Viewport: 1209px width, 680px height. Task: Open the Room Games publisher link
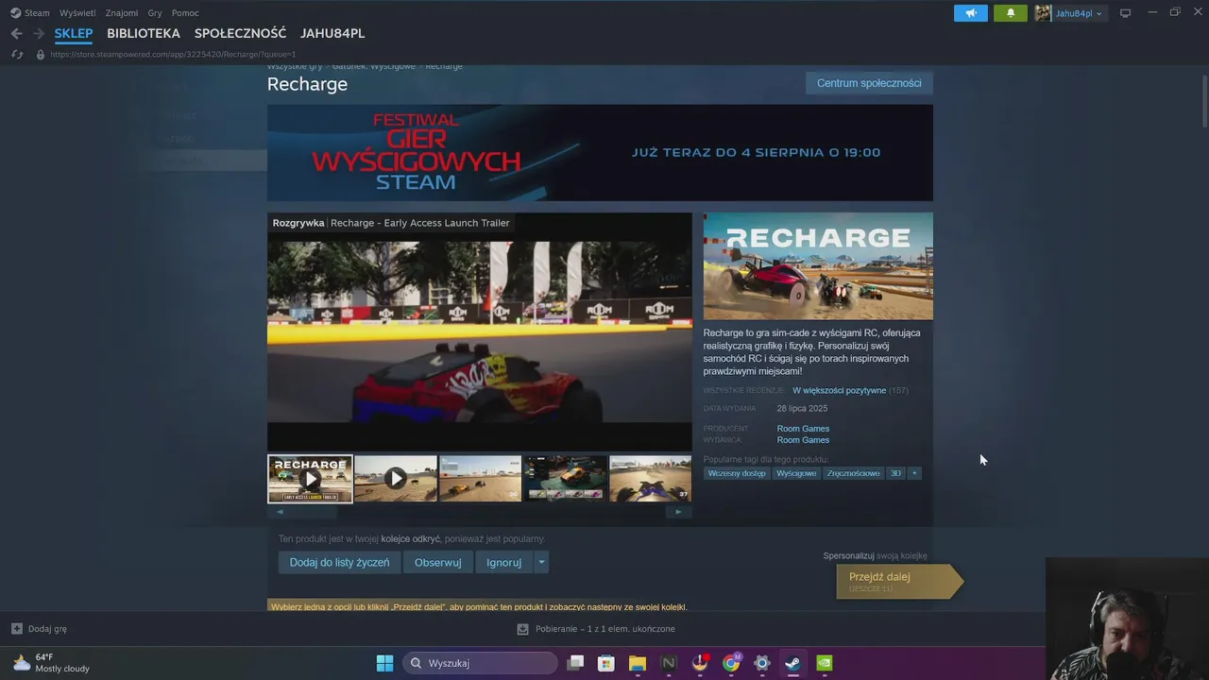point(803,440)
